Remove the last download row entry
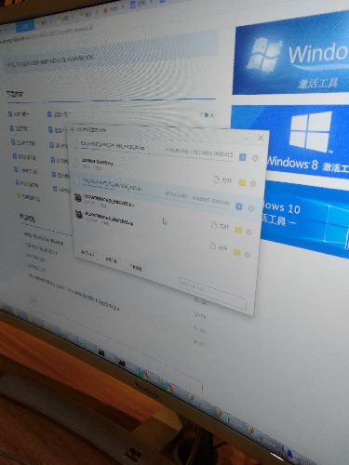The width and height of the screenshot is (349, 465). pyautogui.click(x=248, y=255)
